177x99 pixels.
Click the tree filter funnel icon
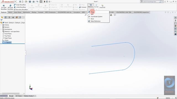click(1, 20)
